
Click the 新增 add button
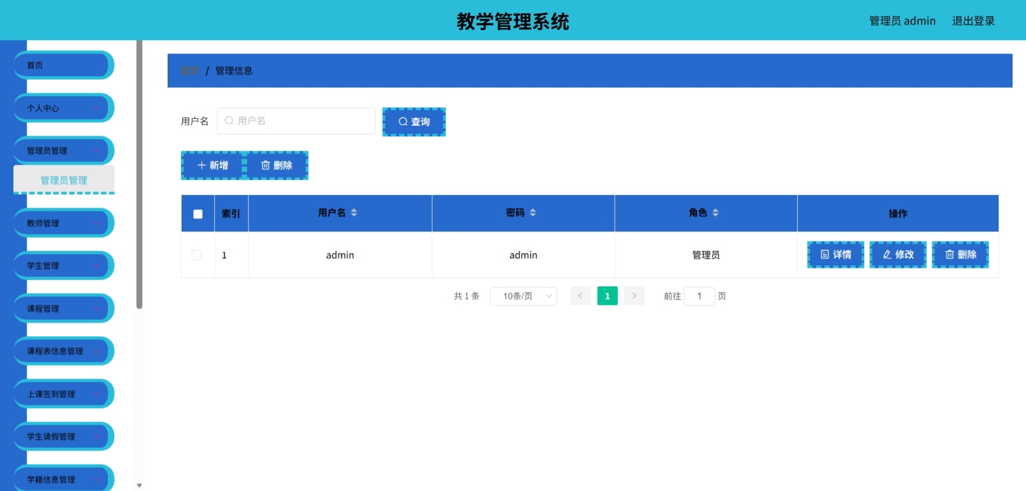coord(212,165)
